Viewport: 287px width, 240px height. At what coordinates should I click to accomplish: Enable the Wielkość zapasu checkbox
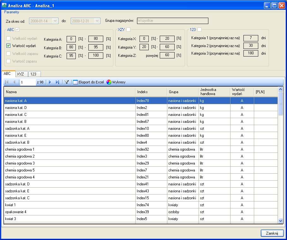[8, 53]
